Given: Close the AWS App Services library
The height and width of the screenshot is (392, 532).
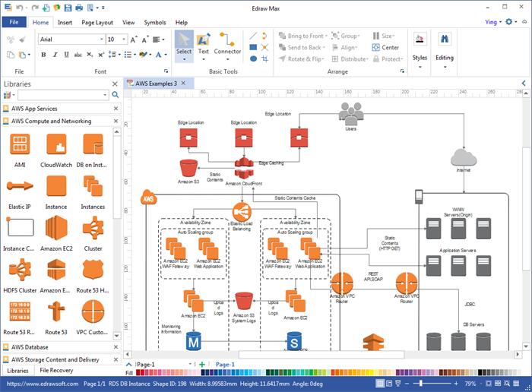Looking at the screenshot, I should 116,109.
